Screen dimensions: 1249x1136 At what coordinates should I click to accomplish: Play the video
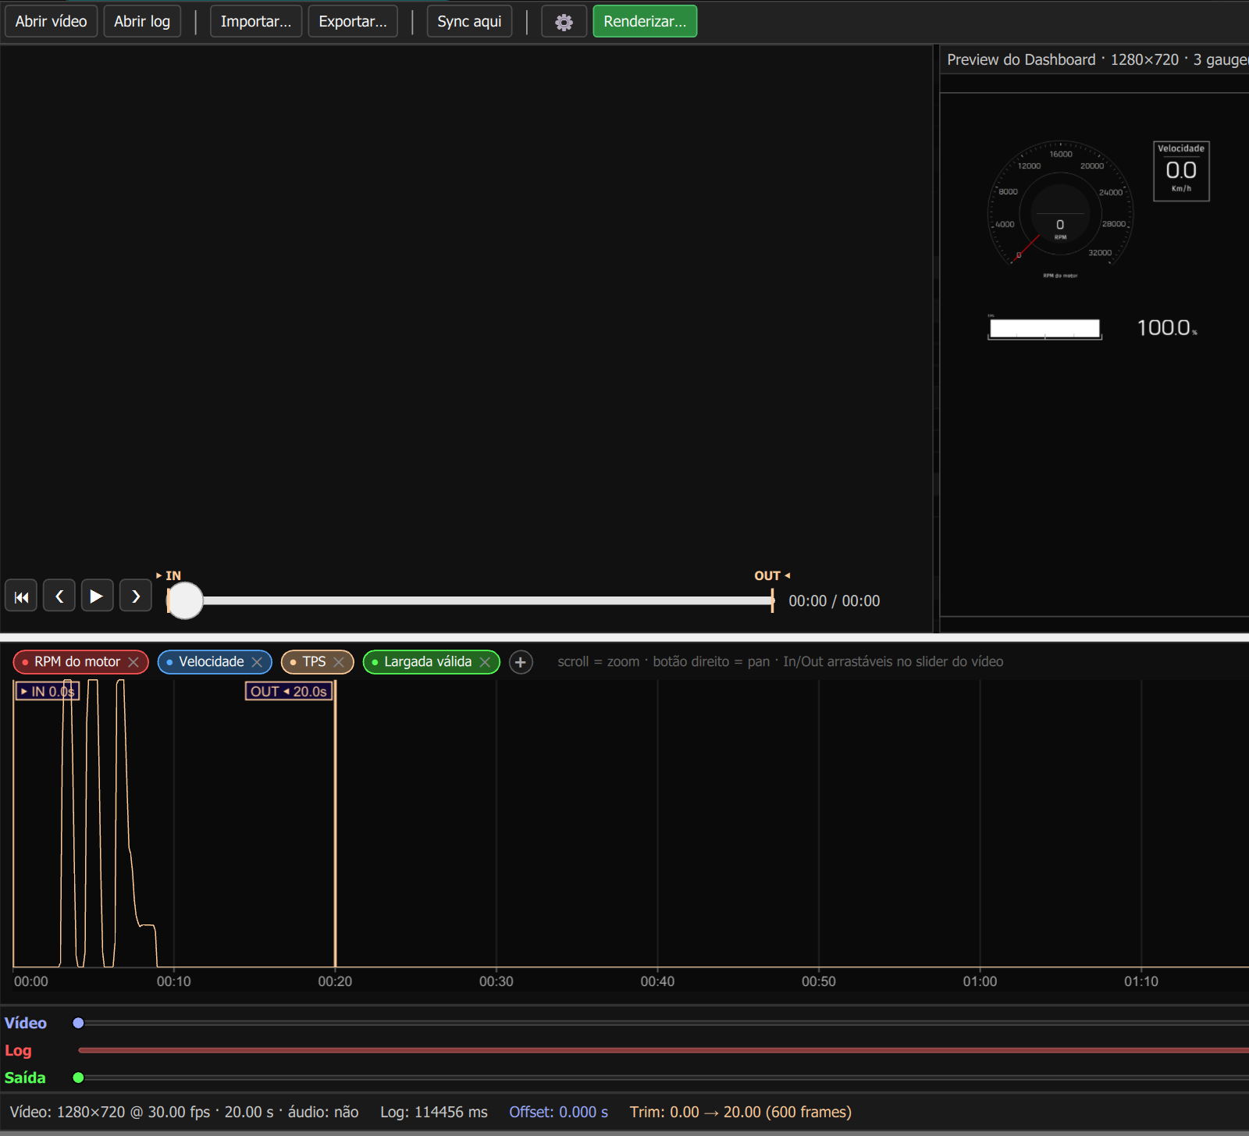point(97,596)
